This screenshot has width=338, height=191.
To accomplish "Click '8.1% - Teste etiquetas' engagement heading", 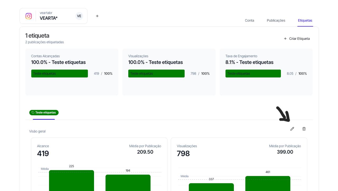I will point(249,62).
